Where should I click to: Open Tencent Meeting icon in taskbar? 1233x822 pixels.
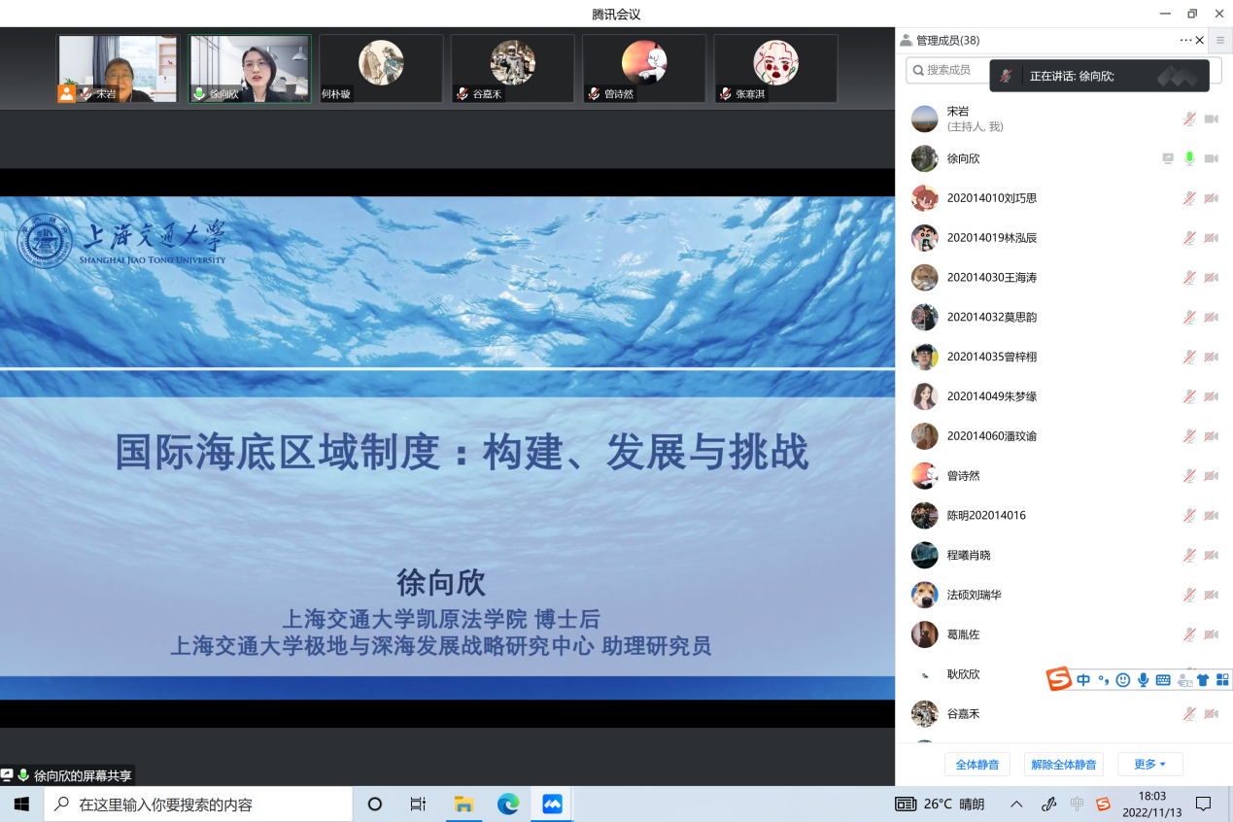coord(552,805)
